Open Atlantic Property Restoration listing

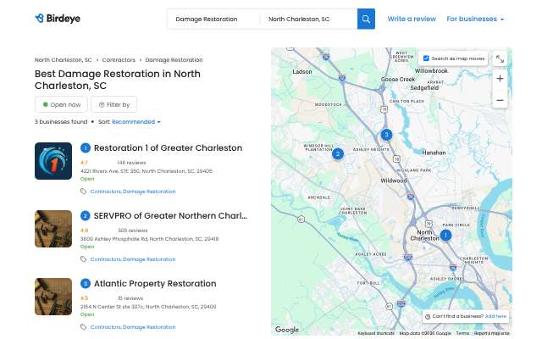tap(155, 284)
